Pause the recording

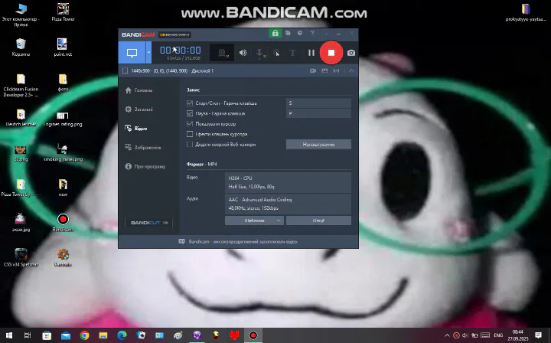coord(311,53)
